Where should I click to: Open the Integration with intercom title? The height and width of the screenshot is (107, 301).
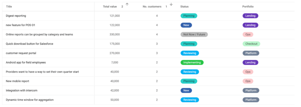coord(21,90)
